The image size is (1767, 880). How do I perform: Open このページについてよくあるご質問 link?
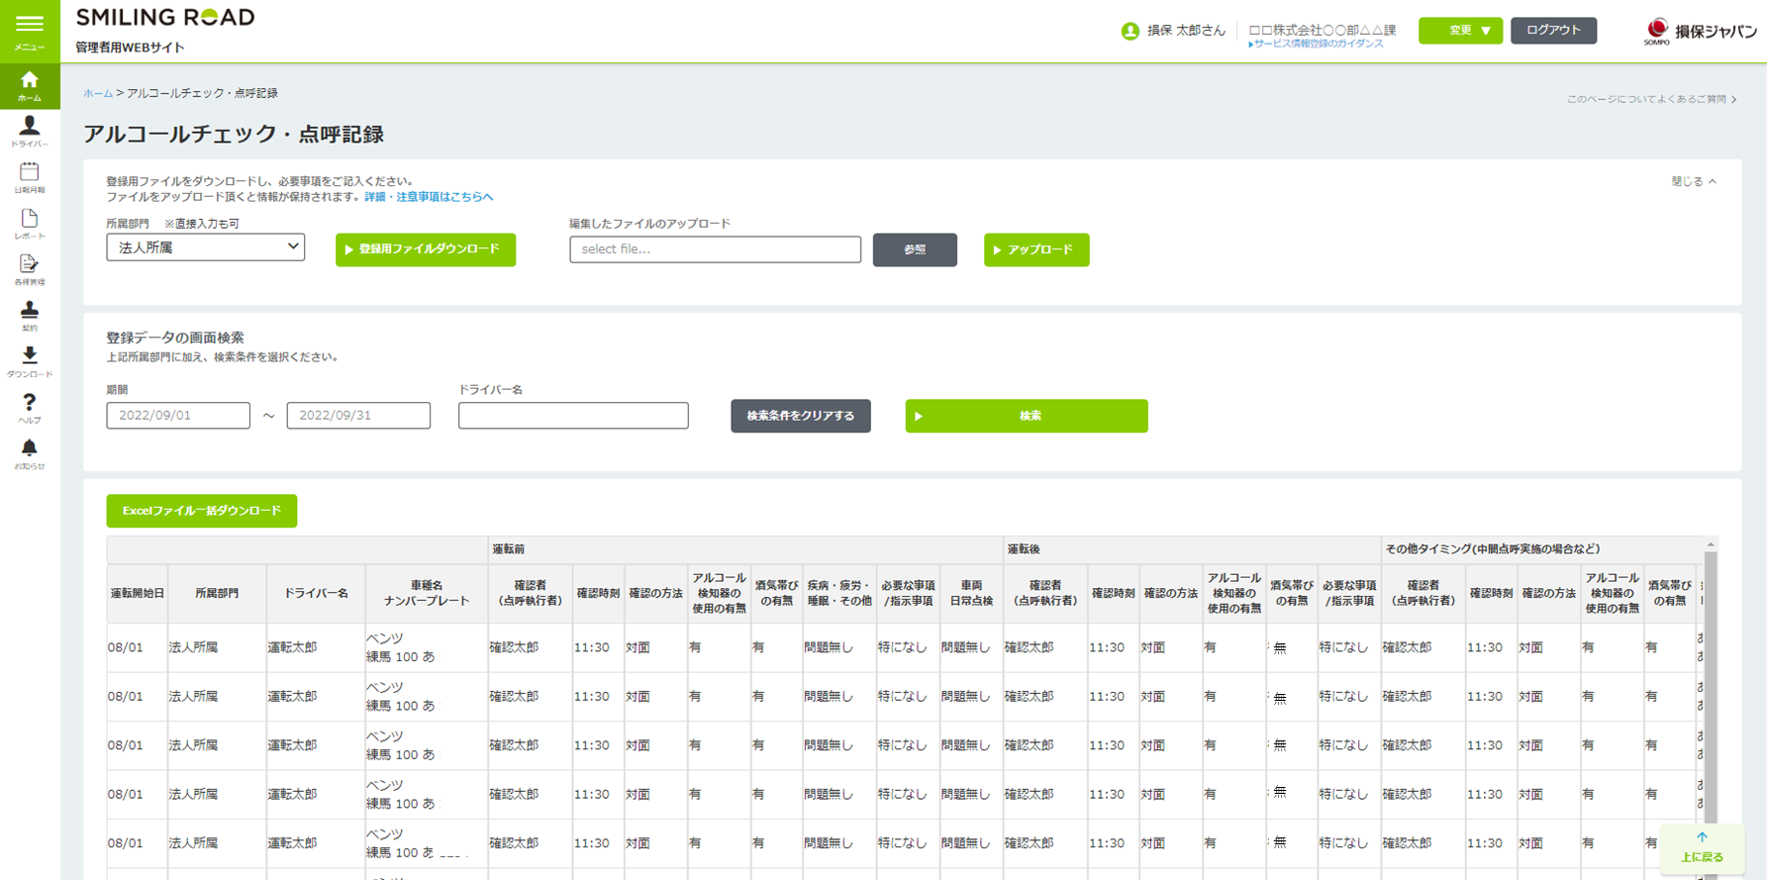1651,99
